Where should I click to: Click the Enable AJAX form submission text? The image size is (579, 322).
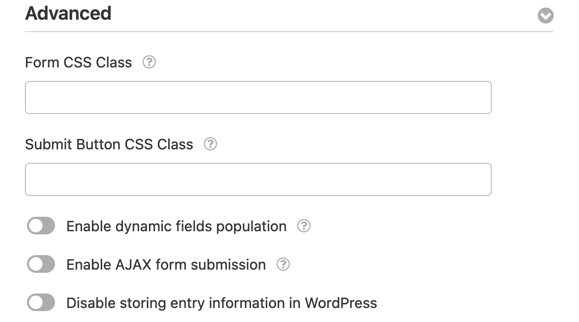tap(166, 265)
